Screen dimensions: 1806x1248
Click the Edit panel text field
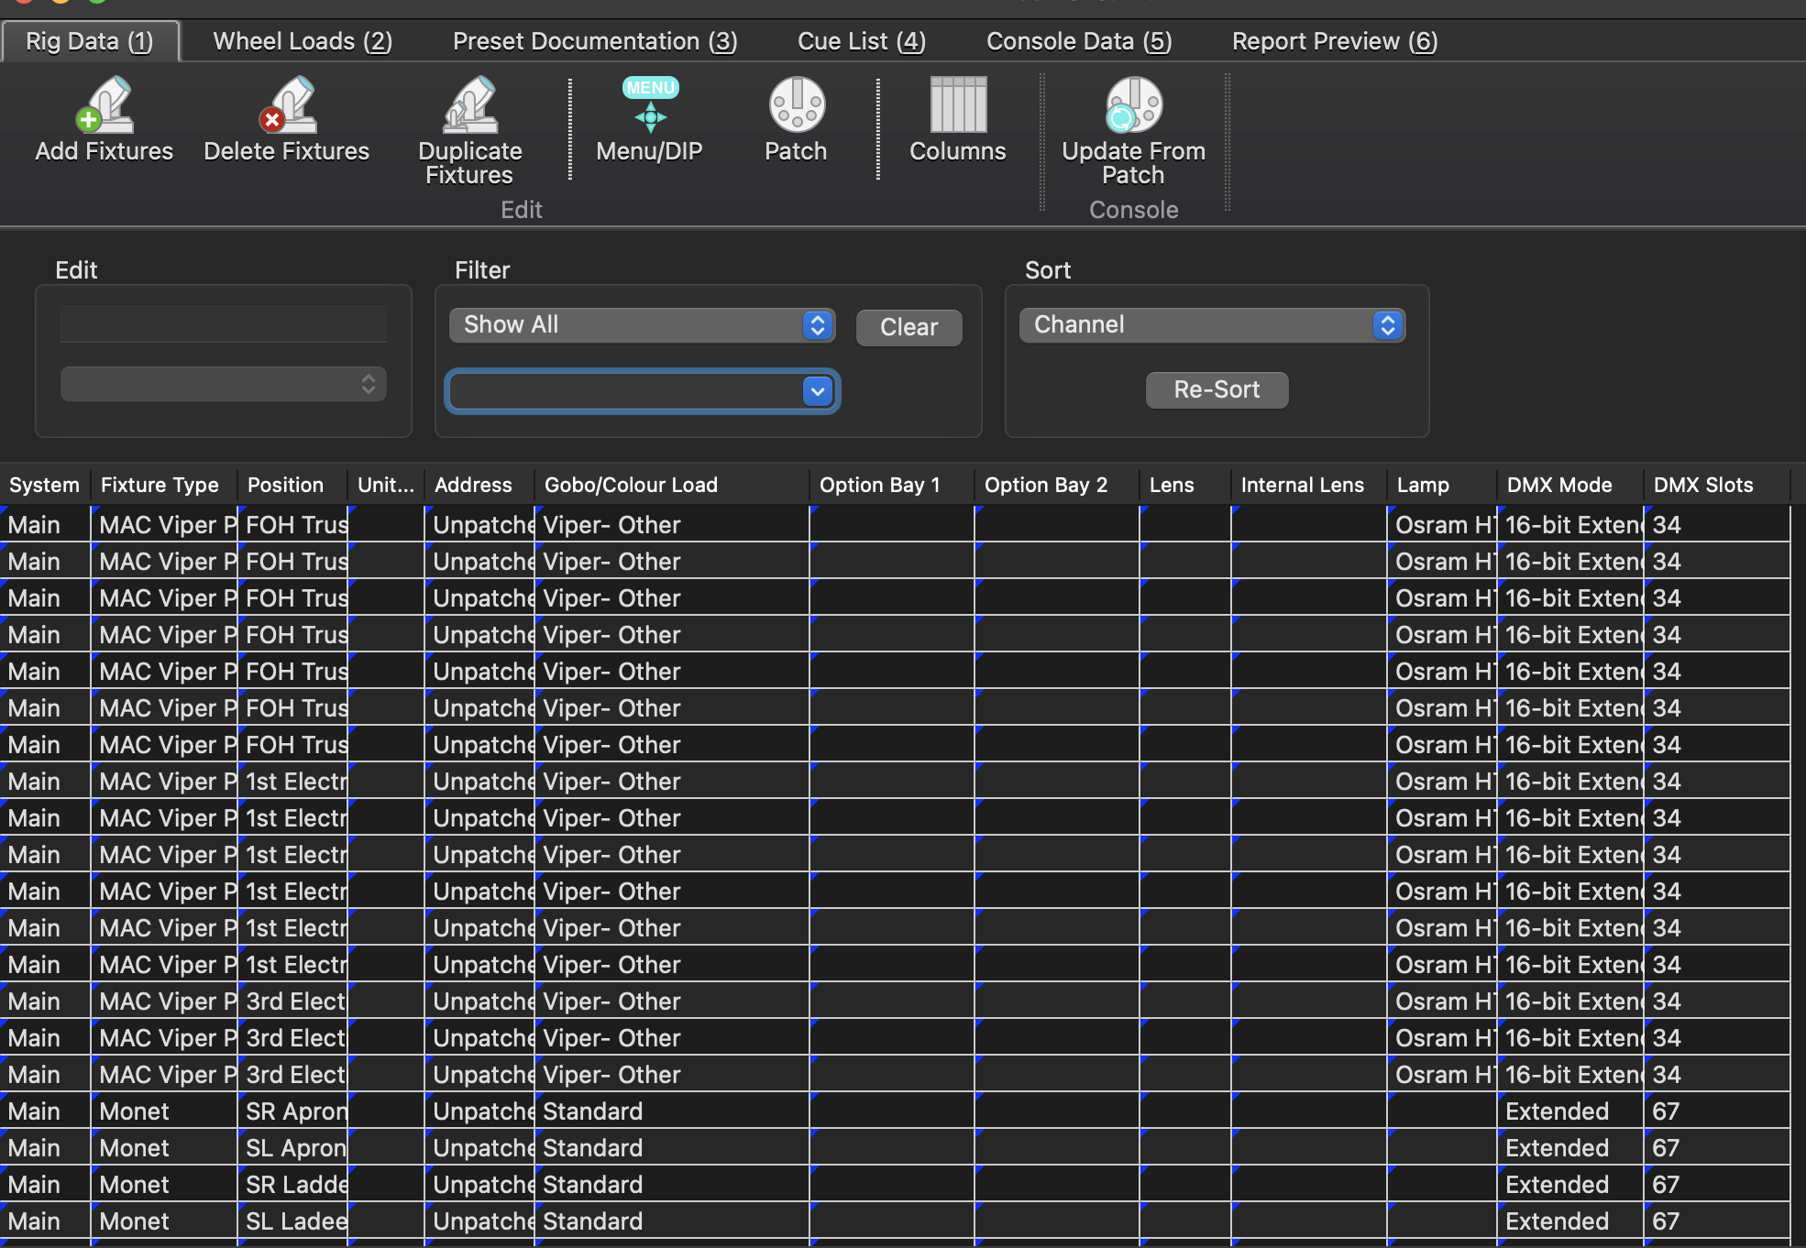223,324
